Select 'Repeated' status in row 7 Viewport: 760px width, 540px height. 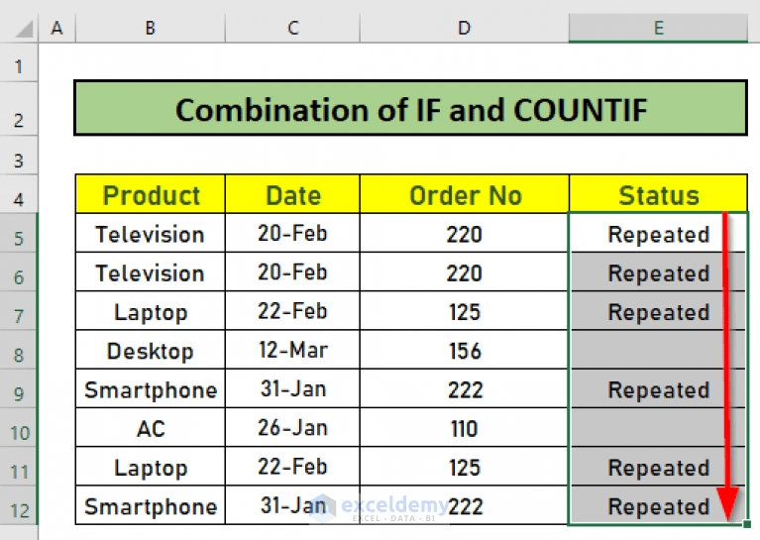658,311
